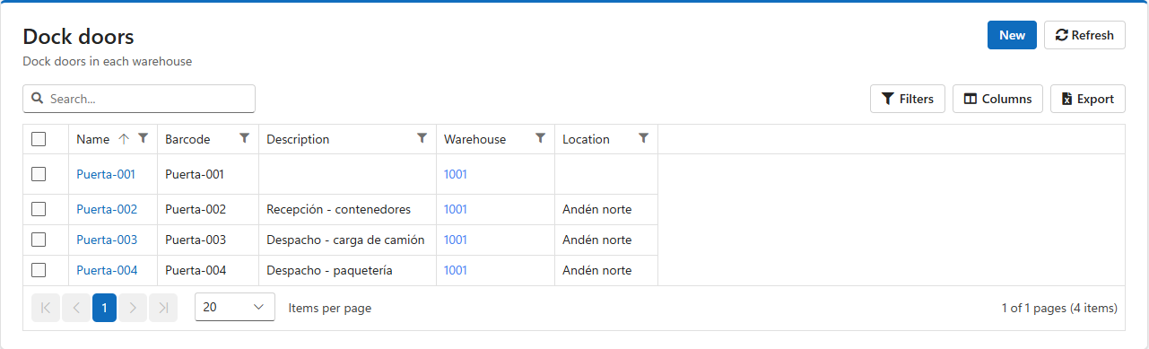Toggle the Name sort ascending arrow
Viewport: 1149px width, 349px height.
[x=124, y=139]
